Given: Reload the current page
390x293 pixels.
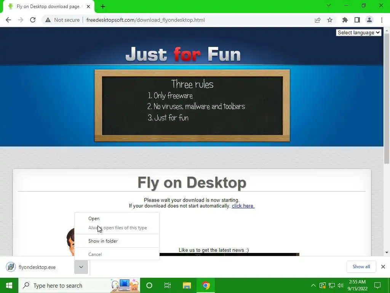Looking at the screenshot, I should 33,20.
